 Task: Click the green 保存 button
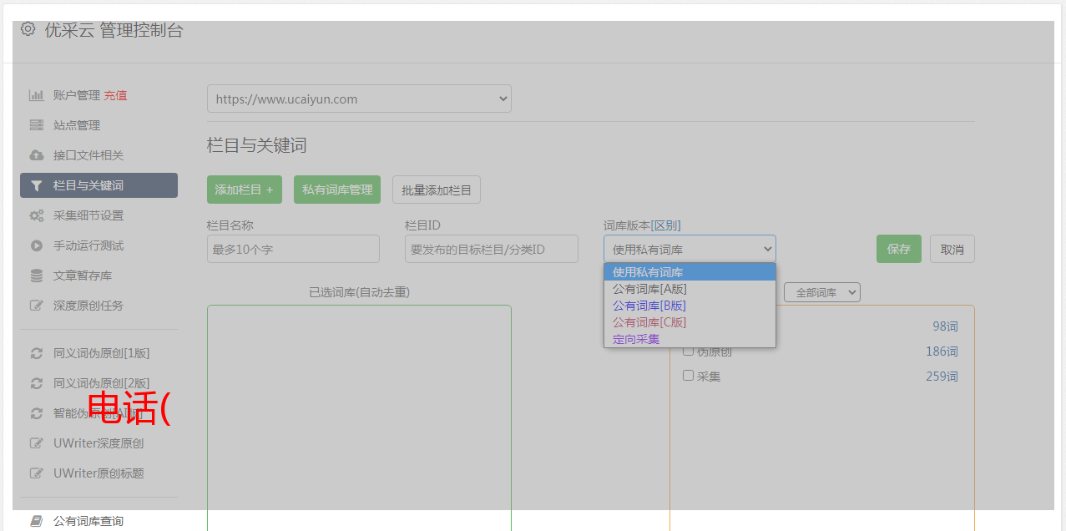[x=899, y=249]
